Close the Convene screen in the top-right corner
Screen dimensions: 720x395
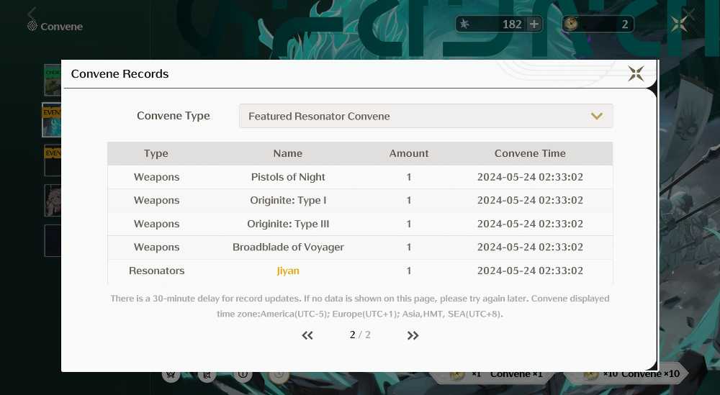click(679, 24)
